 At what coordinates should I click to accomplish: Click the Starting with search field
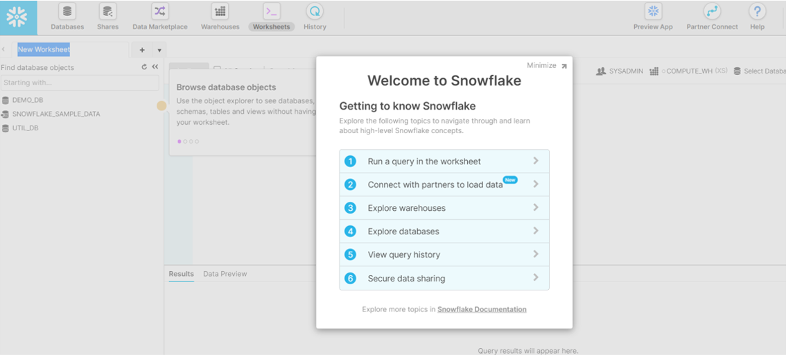(x=80, y=83)
